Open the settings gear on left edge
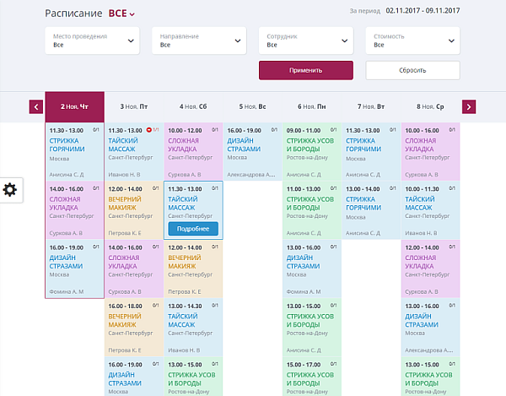506x396 pixels. (x=10, y=189)
